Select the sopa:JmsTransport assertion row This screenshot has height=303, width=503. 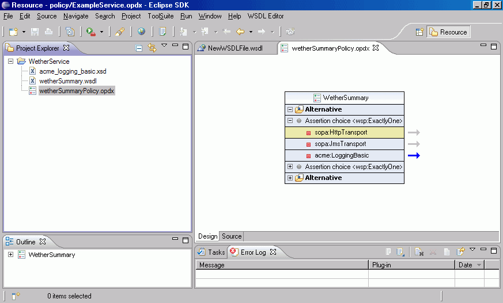point(345,144)
